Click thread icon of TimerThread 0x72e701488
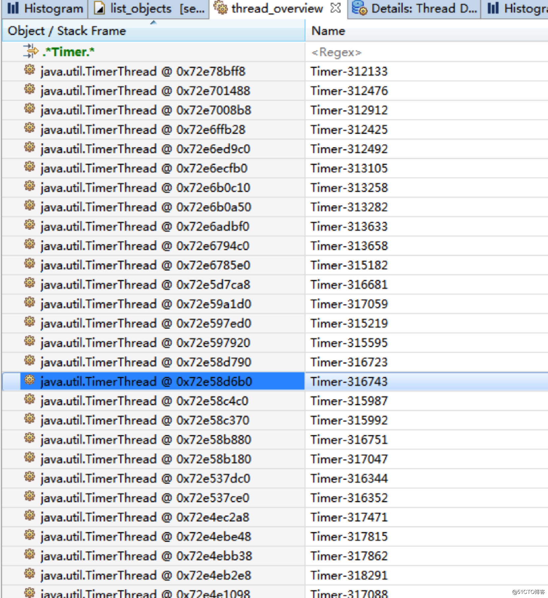Screen dimensions: 548x598 coord(29,89)
